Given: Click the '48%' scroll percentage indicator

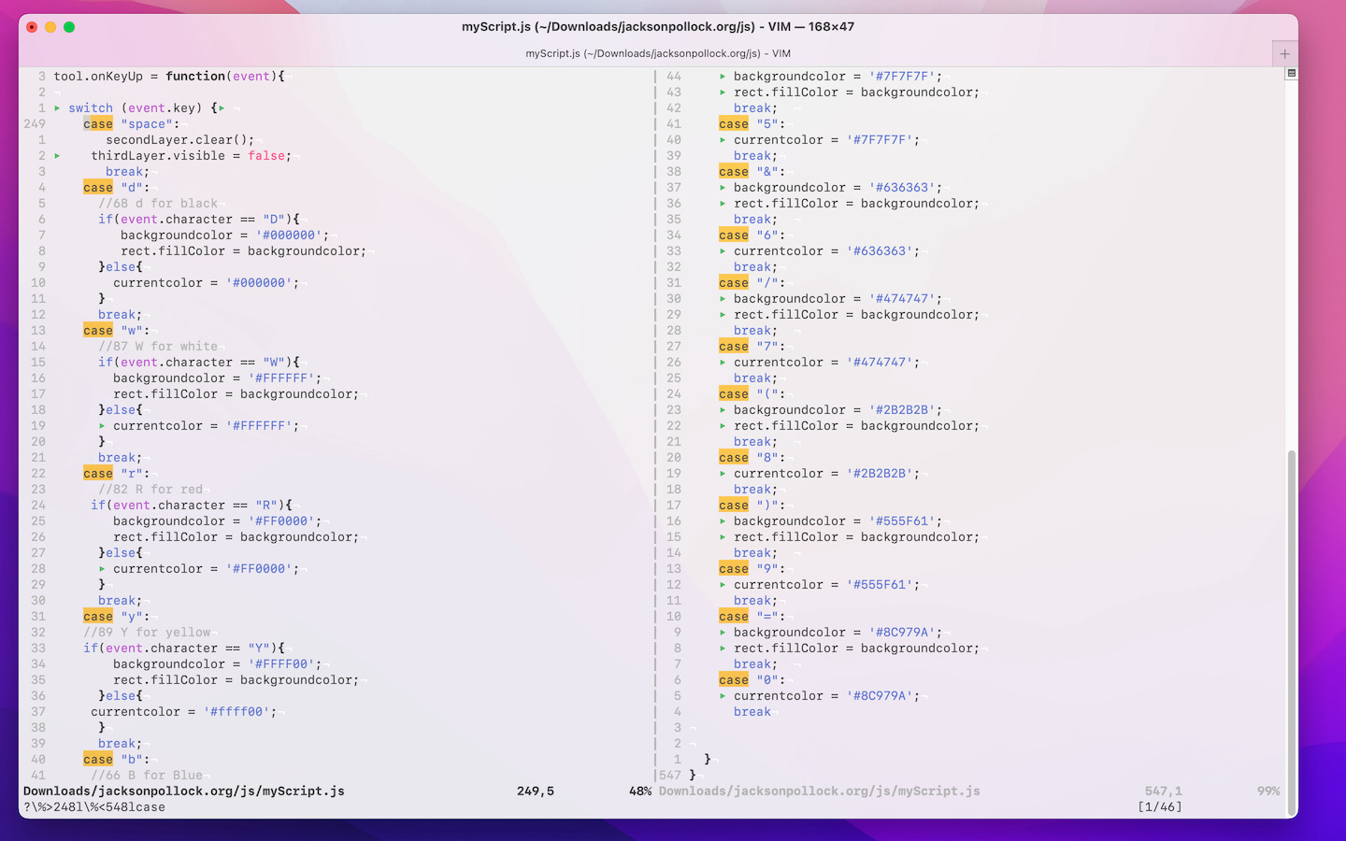Looking at the screenshot, I should 640,791.
